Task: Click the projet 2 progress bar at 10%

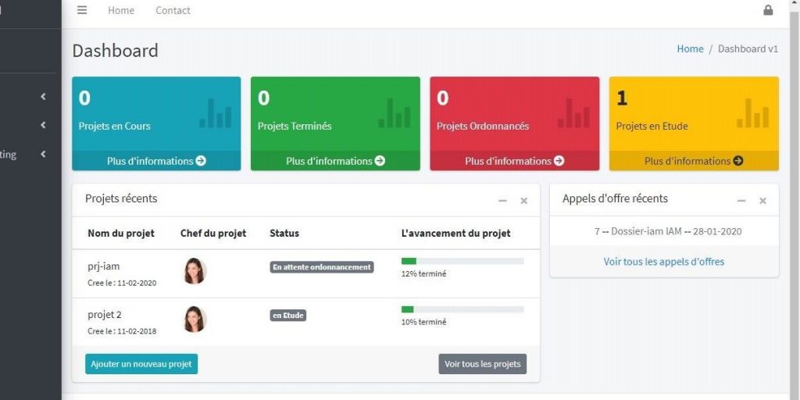Action: click(462, 309)
